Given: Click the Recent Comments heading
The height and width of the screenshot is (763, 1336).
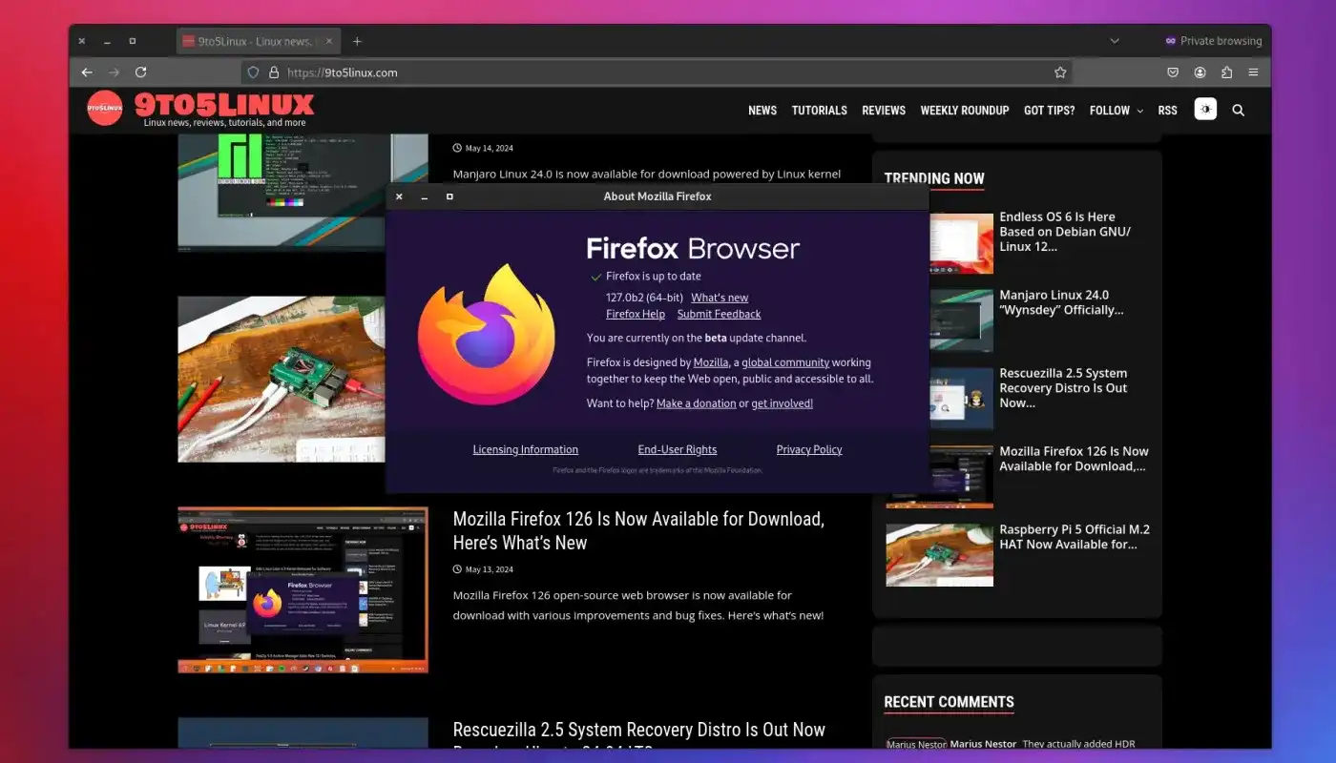Looking at the screenshot, I should tap(949, 702).
